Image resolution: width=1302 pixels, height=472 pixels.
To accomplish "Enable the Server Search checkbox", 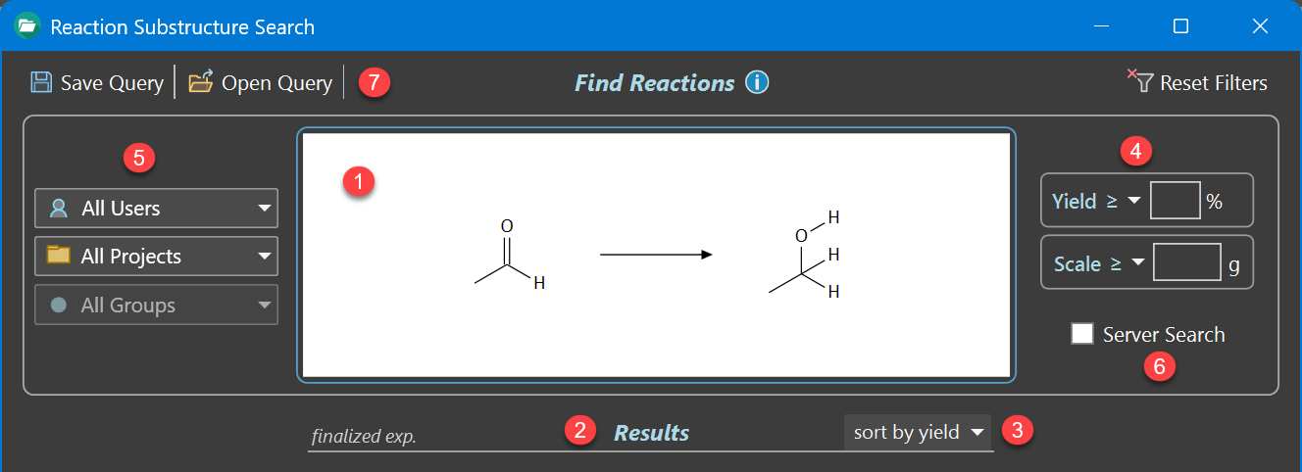I will point(1082,334).
